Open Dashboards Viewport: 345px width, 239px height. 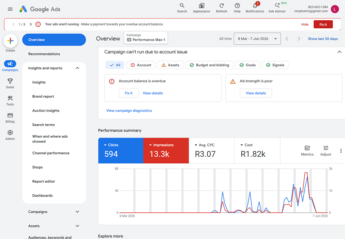pos(42,195)
